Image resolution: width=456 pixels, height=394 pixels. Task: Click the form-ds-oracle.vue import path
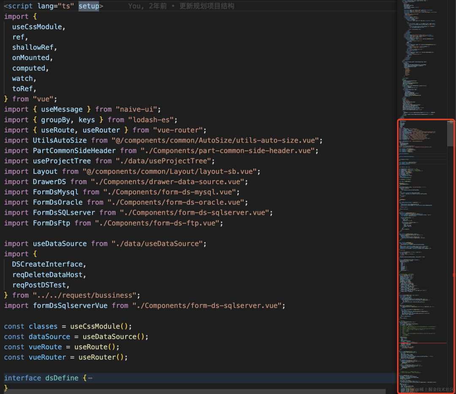tap(176, 202)
